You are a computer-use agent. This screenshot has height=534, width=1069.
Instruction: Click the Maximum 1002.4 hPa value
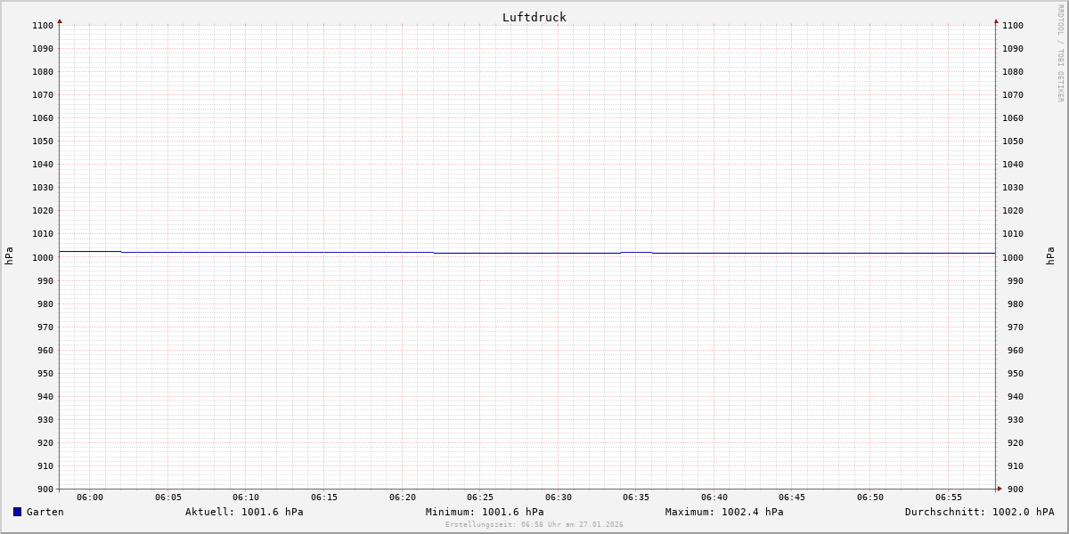724,512
